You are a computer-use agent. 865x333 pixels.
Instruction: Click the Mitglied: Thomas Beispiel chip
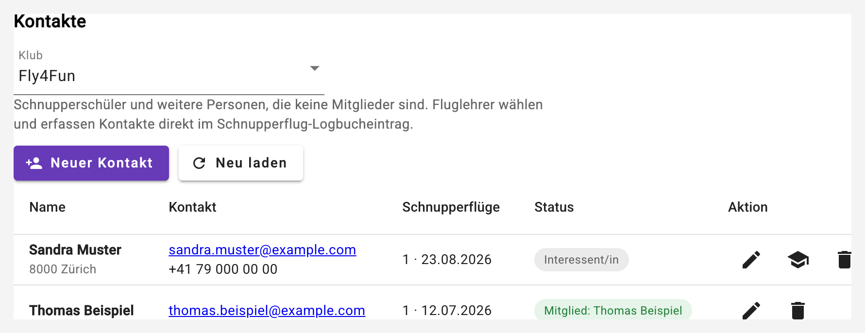[613, 311]
